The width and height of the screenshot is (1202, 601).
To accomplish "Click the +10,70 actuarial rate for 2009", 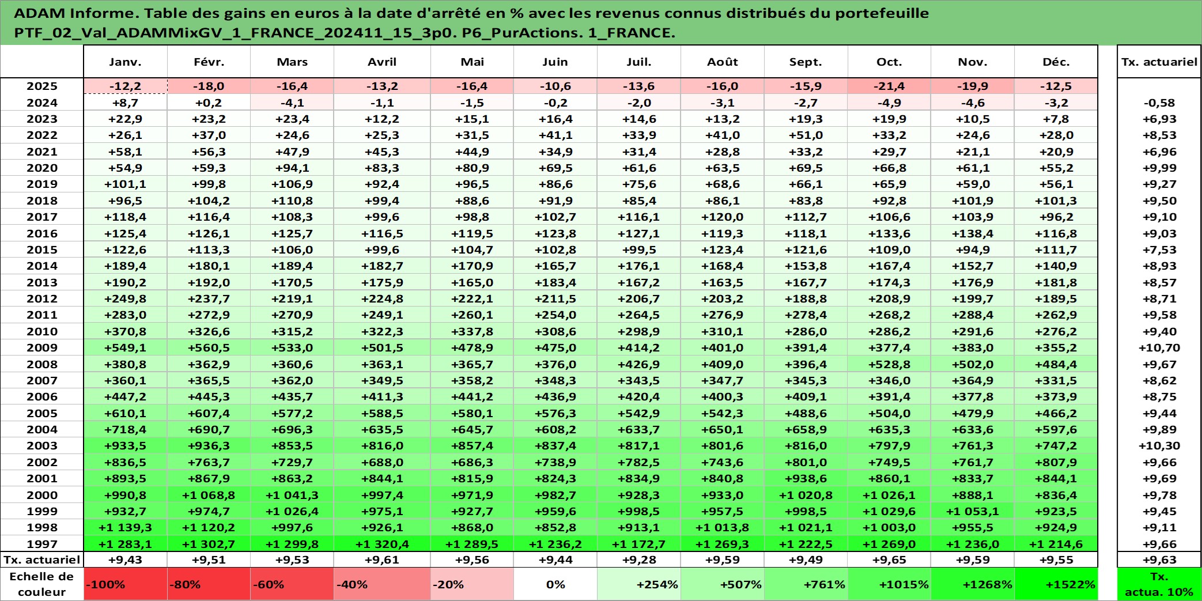I will pos(1159,347).
